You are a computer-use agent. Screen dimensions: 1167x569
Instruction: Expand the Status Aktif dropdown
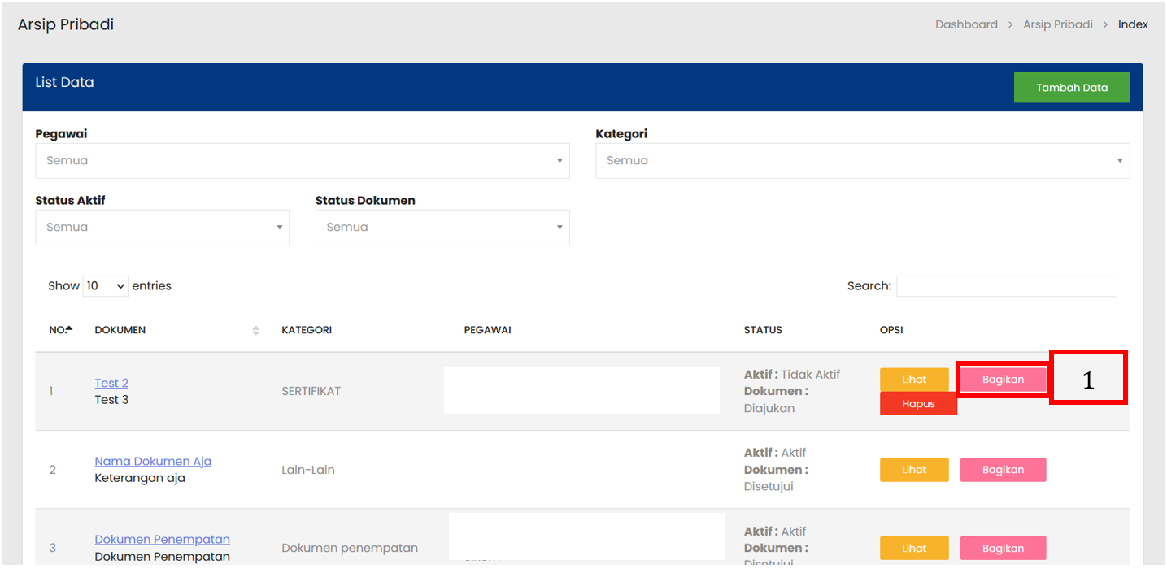point(162,228)
